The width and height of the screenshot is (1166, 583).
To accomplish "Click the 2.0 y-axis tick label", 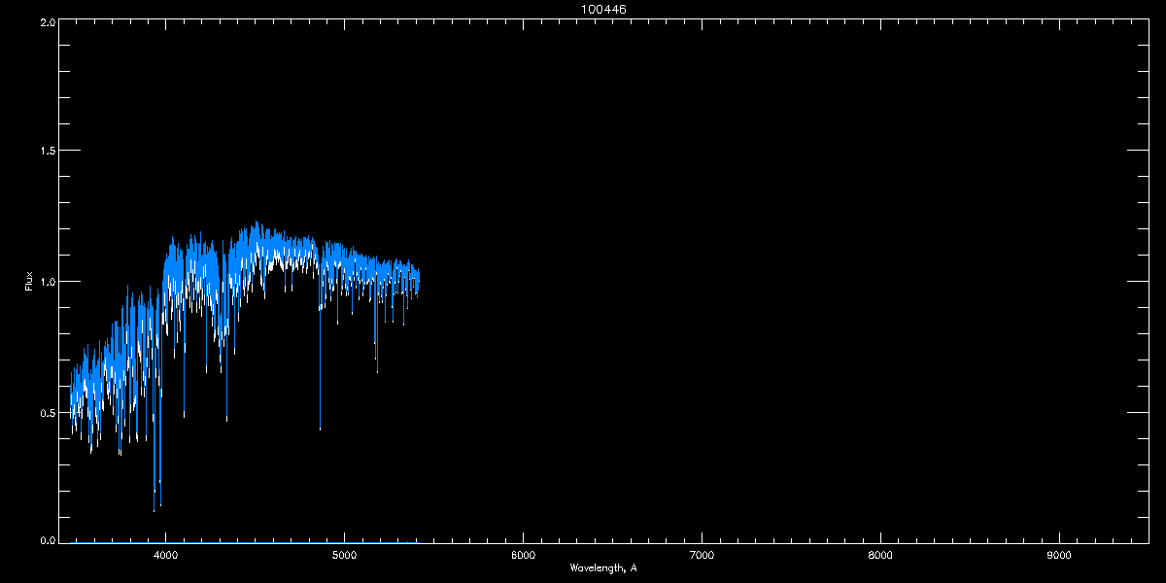I will coord(48,21).
